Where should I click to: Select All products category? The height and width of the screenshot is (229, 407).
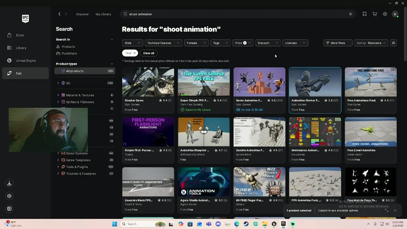coord(85,71)
